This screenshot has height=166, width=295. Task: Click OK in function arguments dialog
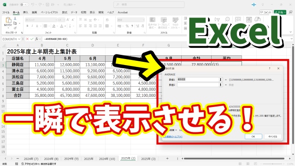pos(253,136)
